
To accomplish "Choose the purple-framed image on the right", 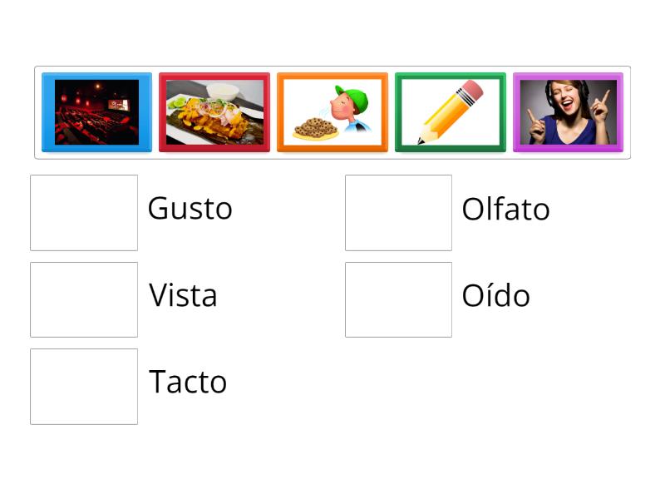I will pos(569,112).
